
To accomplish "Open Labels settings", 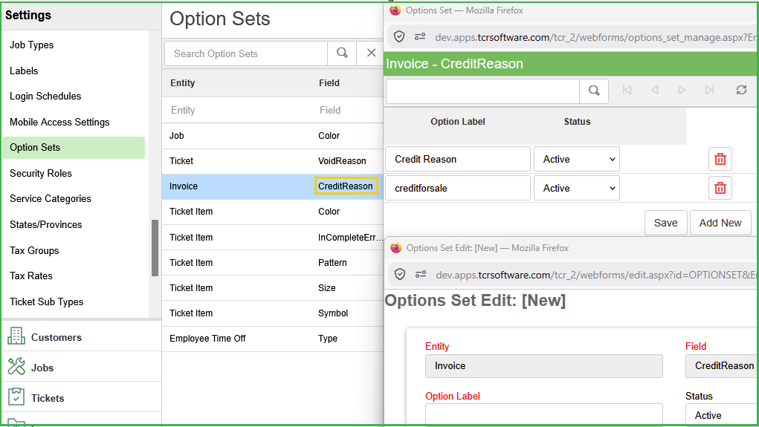I will (x=24, y=71).
